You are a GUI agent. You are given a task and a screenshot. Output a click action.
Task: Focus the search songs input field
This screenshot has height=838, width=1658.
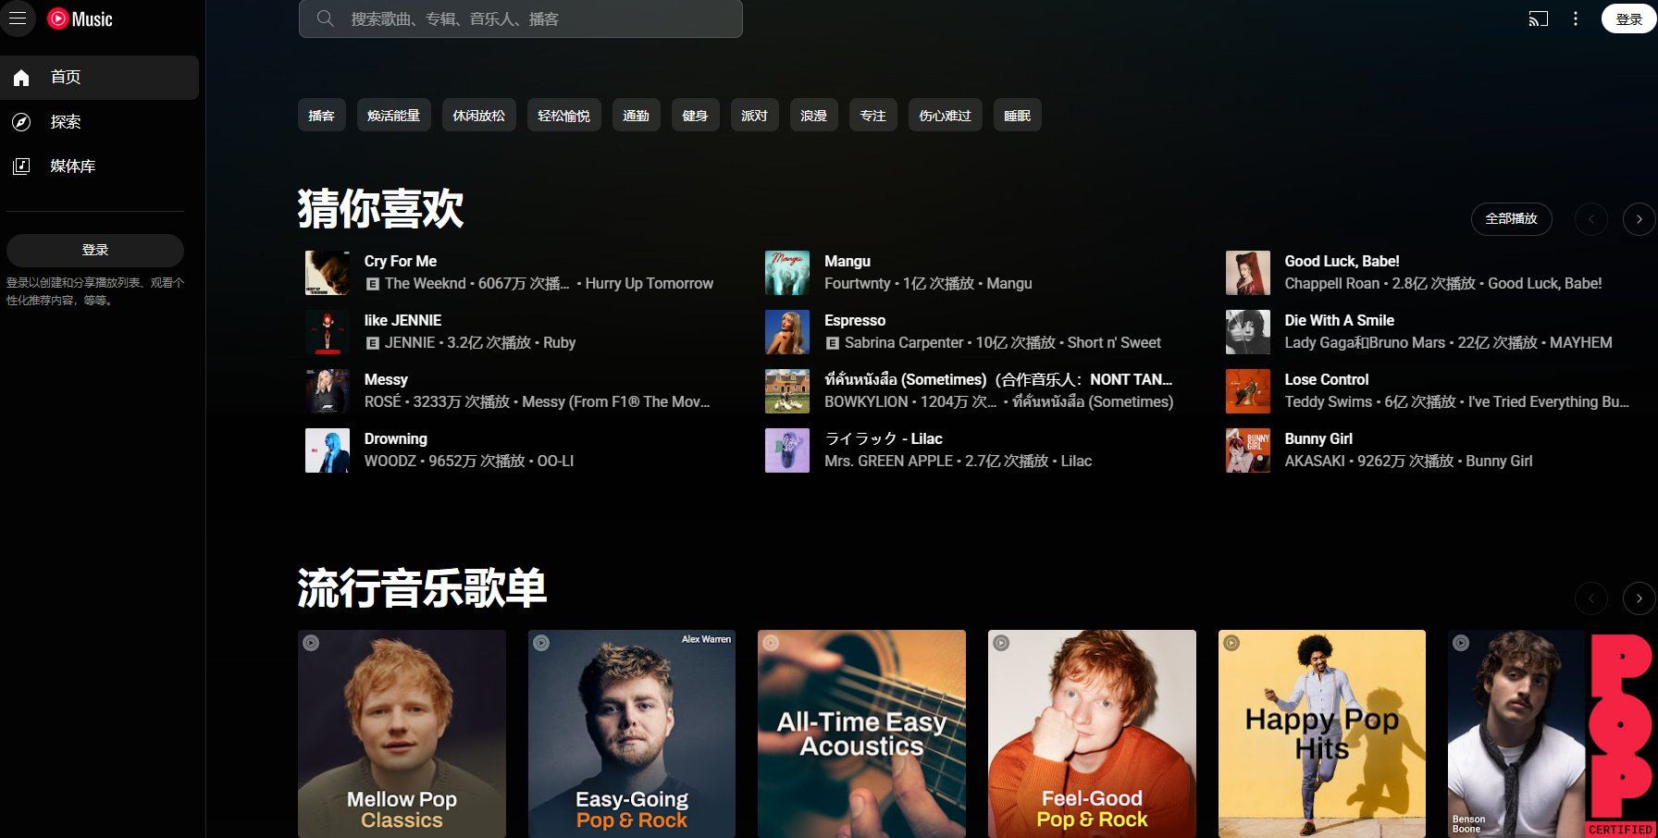[521, 18]
